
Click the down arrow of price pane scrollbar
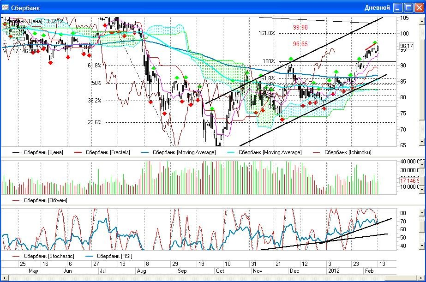coord(422,142)
